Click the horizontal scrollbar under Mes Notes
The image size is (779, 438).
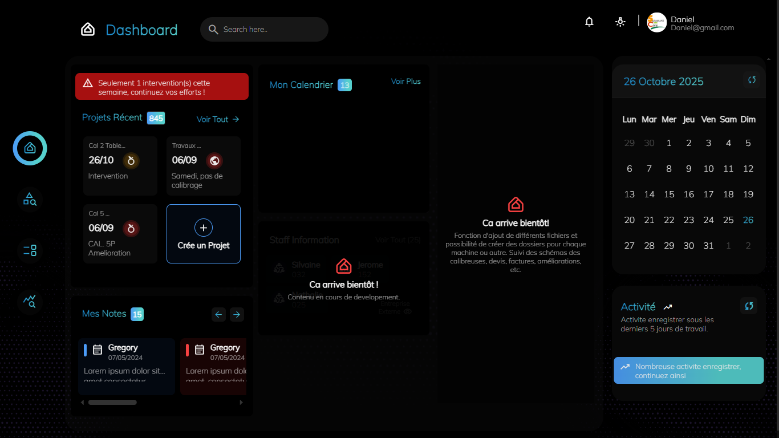[112, 403]
